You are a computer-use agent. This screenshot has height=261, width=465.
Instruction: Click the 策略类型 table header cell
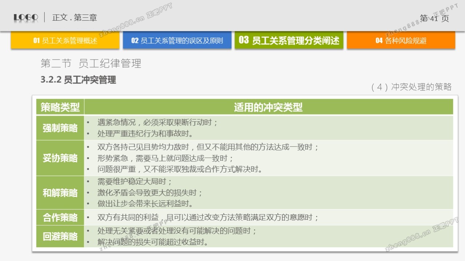click(60, 107)
